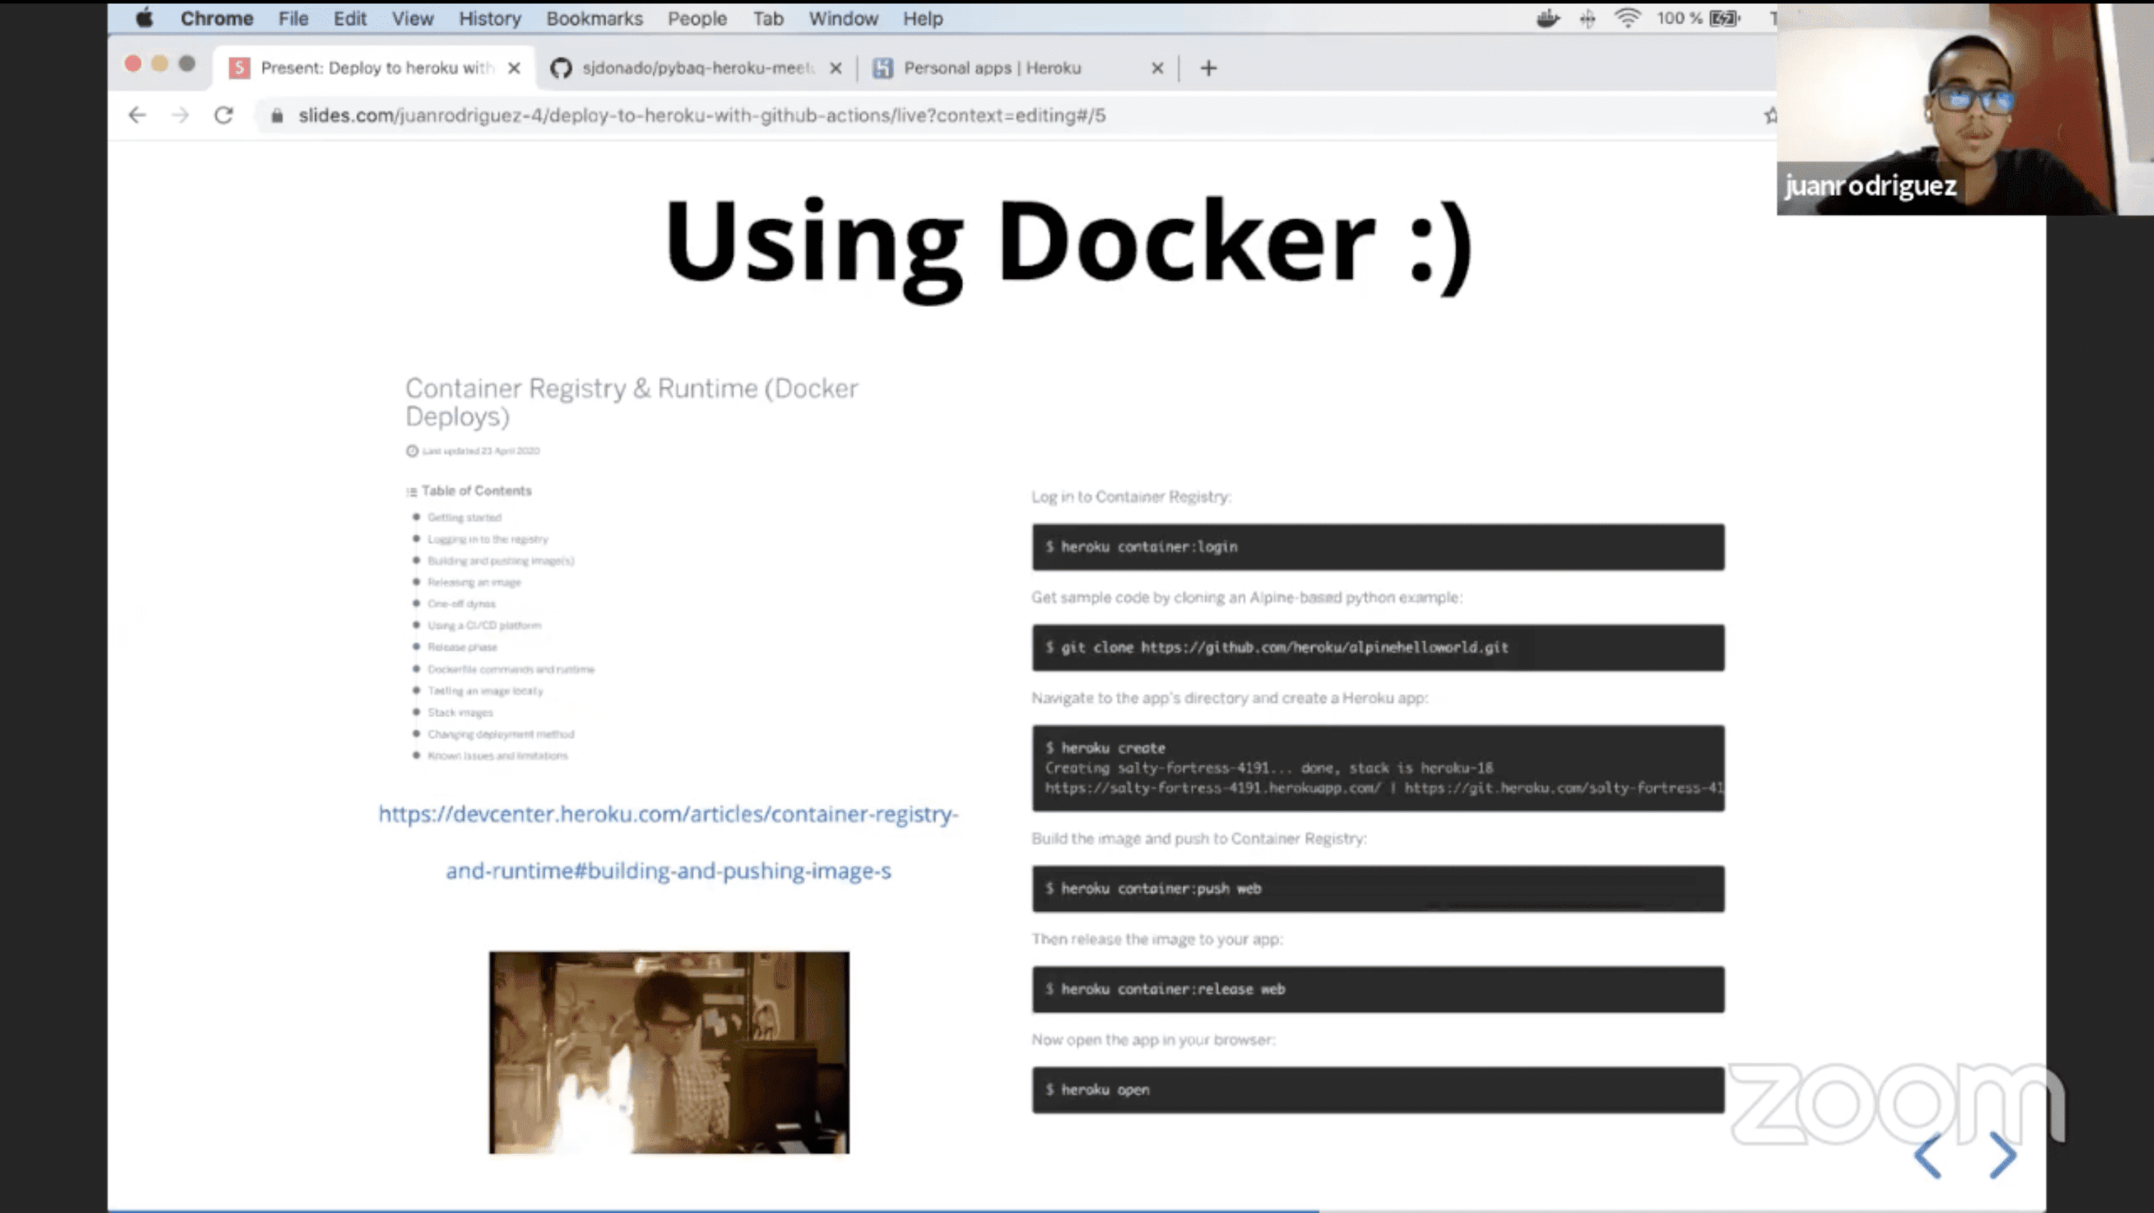Open the Help menu
2154x1213 pixels.
point(922,19)
